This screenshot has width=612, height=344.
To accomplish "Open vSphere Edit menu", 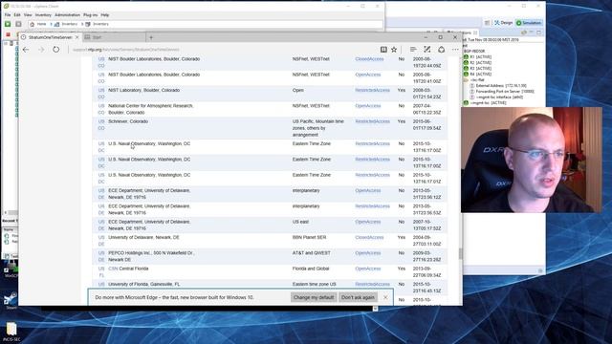I will click(x=17, y=15).
